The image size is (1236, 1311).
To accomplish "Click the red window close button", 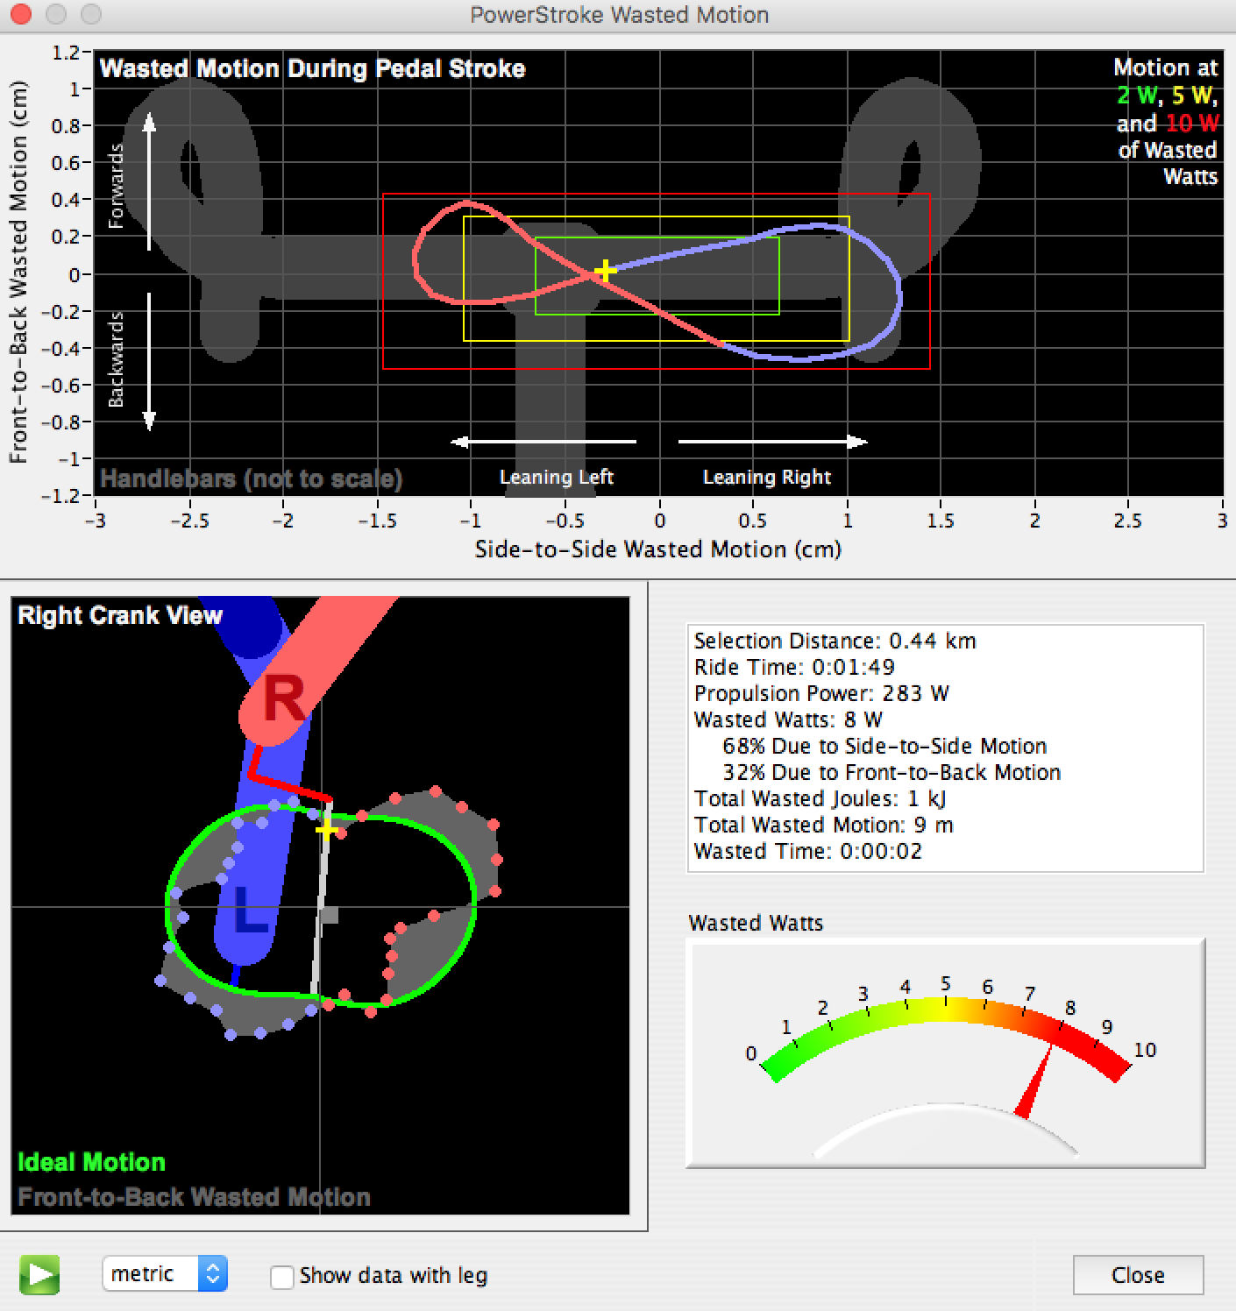I will coord(20,15).
